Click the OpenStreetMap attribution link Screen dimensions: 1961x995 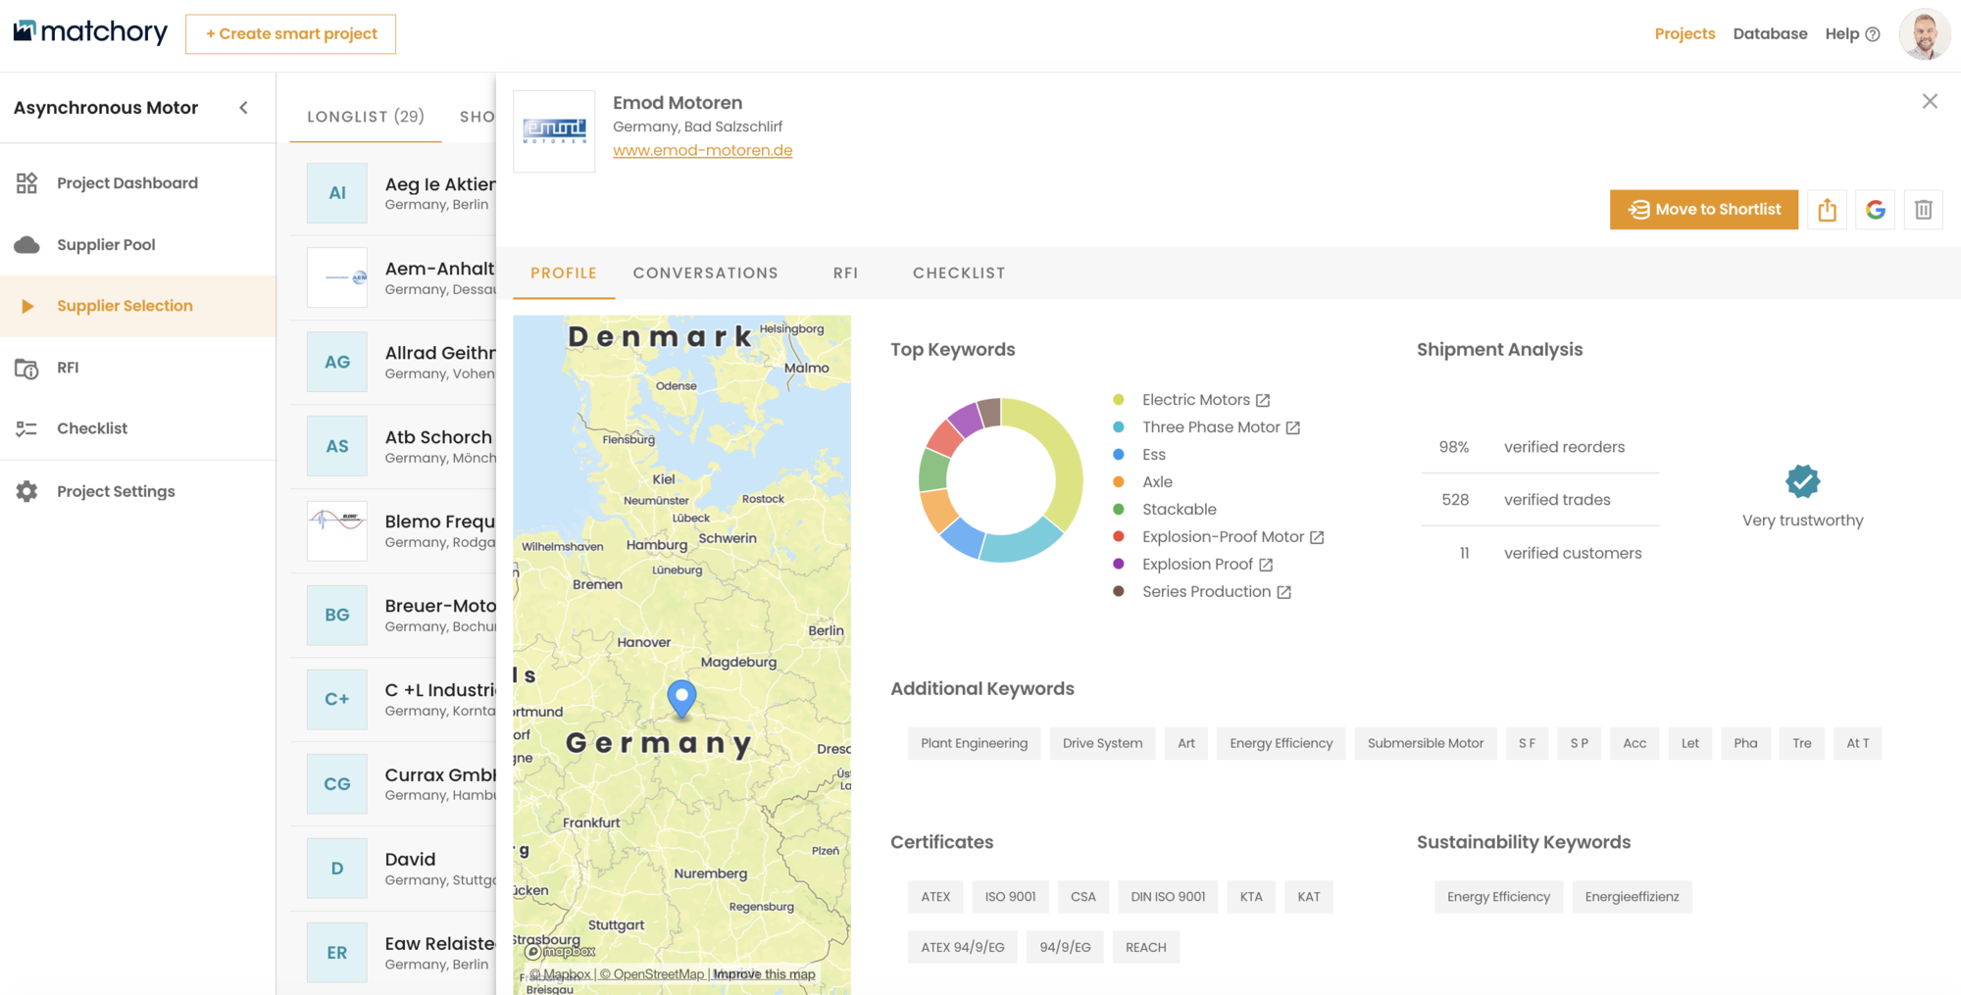pyautogui.click(x=652, y=974)
